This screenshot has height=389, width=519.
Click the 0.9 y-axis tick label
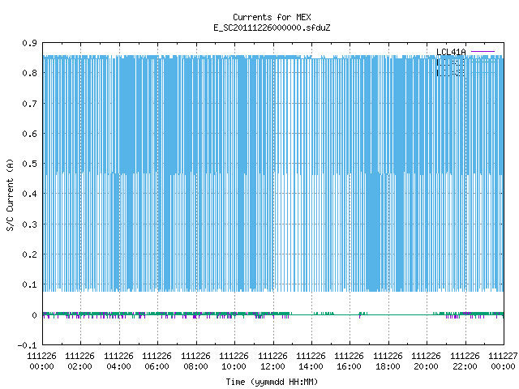(29, 43)
